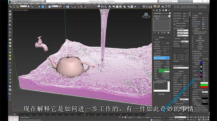The height and width of the screenshot is (121, 217).
Task: Toggle the Inertial forces checkbox
Action: (174, 73)
